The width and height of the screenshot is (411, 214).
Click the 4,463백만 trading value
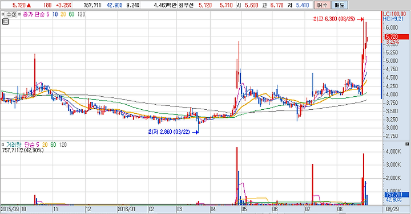(165, 5)
